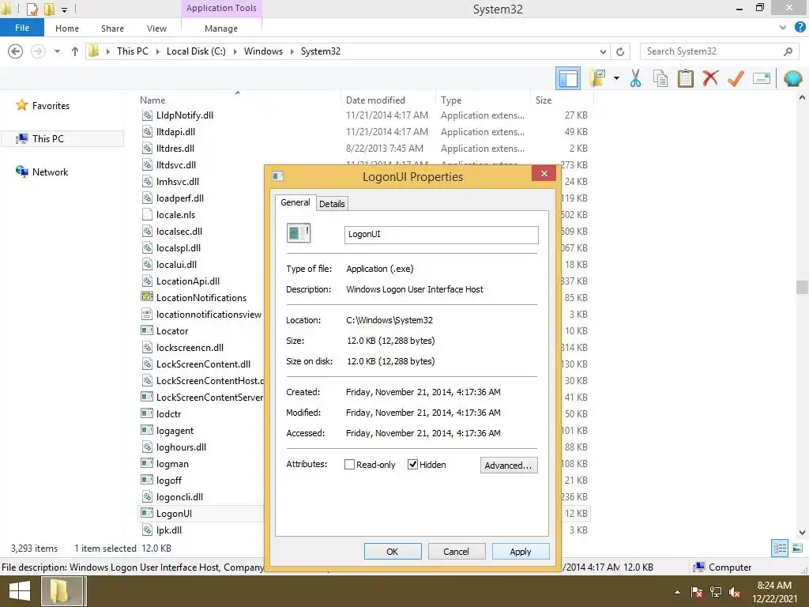Click the Advanced... attributes button

(509, 465)
